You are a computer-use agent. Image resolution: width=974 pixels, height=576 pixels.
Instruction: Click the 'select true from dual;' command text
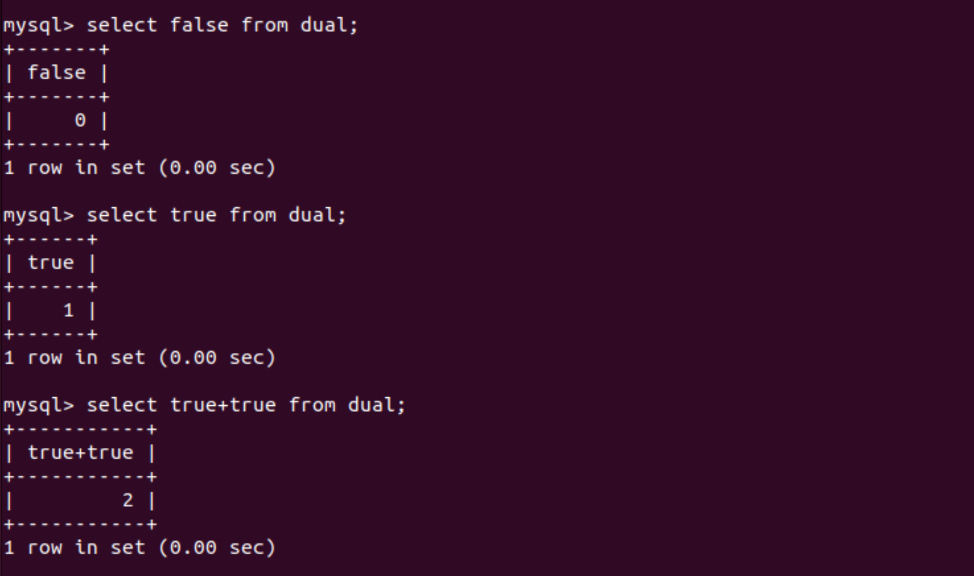click(x=216, y=215)
